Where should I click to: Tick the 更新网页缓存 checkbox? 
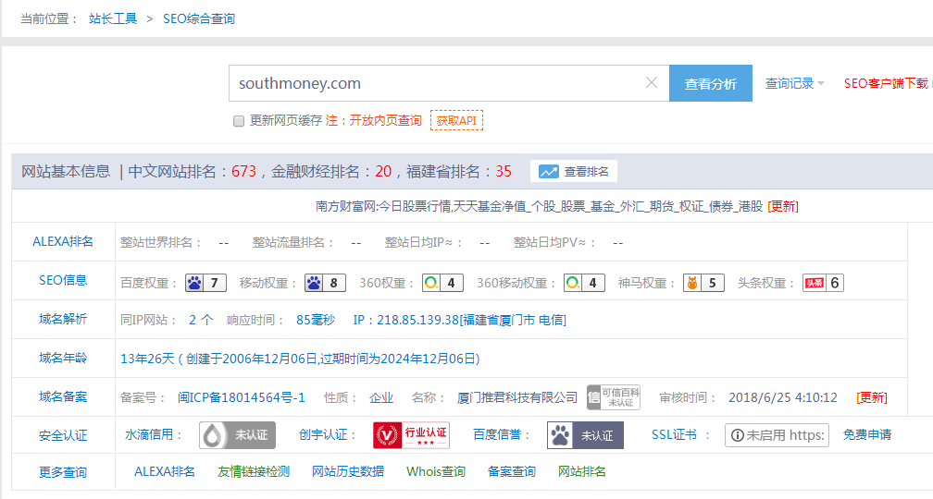click(239, 121)
